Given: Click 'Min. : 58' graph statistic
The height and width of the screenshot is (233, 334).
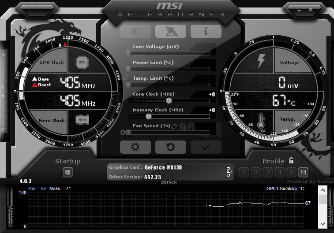Looking at the screenshot, I should click(37, 189).
